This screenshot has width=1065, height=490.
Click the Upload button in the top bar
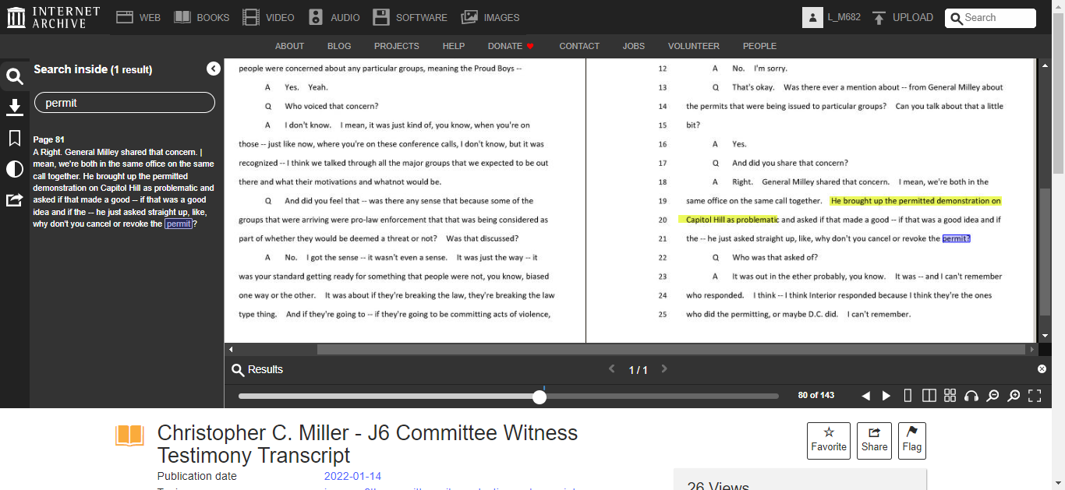pyautogui.click(x=902, y=17)
